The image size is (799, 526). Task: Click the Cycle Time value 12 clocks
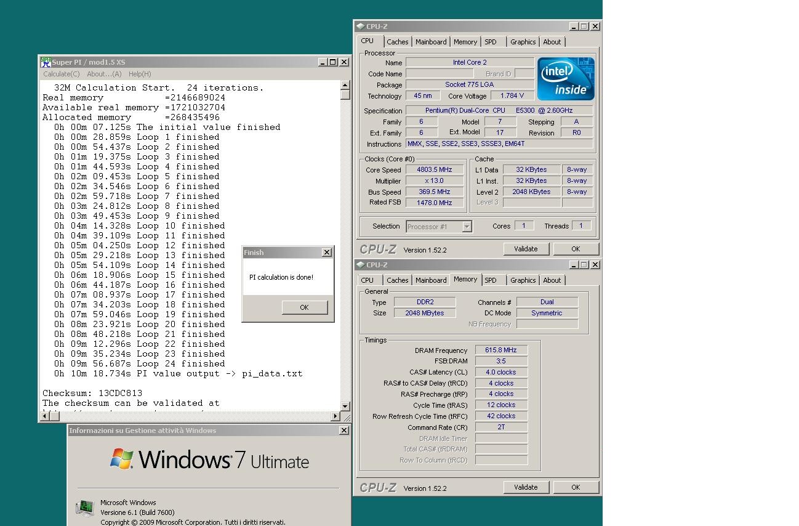click(501, 405)
